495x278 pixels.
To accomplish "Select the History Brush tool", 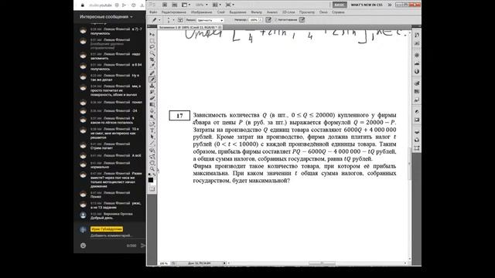I will 152,92.
